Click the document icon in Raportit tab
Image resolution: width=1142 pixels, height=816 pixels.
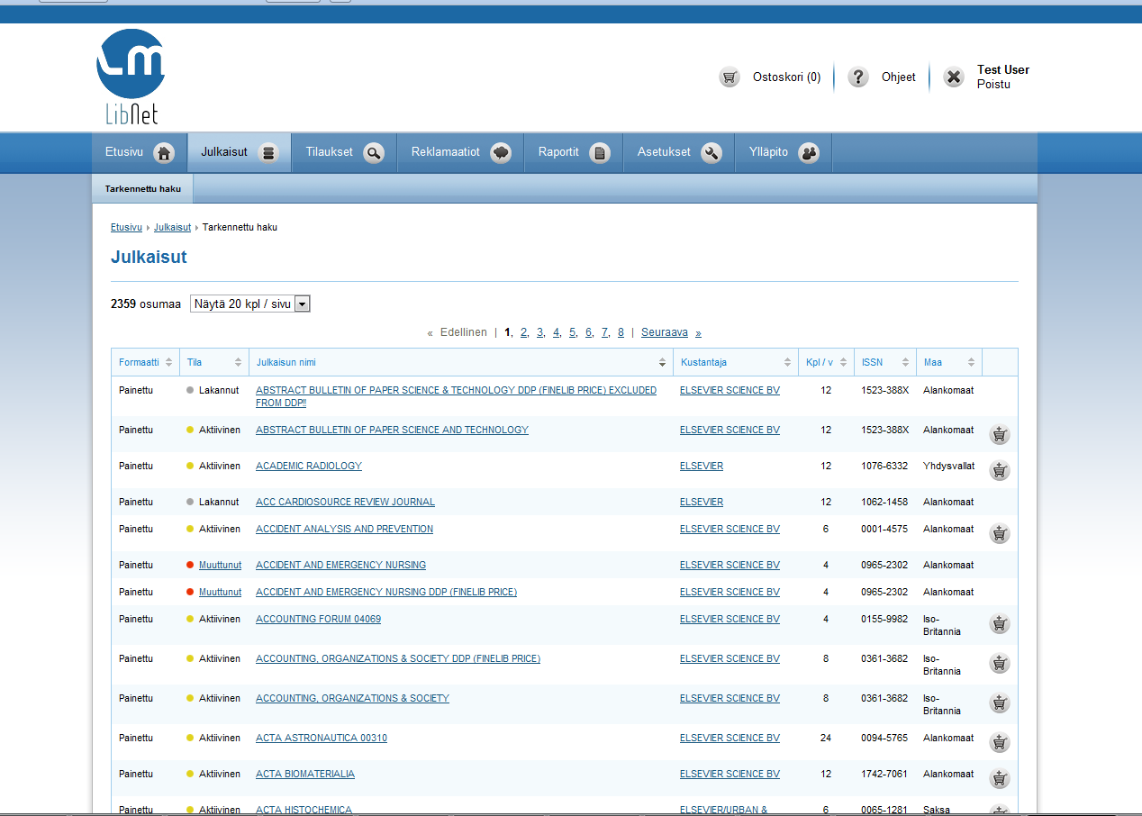tap(600, 153)
